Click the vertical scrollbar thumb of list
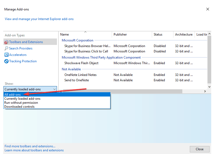Screen dimensions: 212x154 coord(209,60)
